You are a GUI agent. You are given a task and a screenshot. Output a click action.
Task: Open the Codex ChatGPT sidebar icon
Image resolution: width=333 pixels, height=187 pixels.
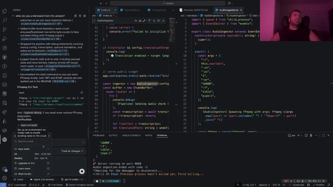(x=4, y=140)
